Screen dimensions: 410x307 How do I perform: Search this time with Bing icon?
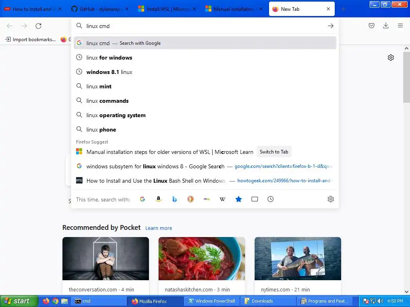tap(175, 199)
